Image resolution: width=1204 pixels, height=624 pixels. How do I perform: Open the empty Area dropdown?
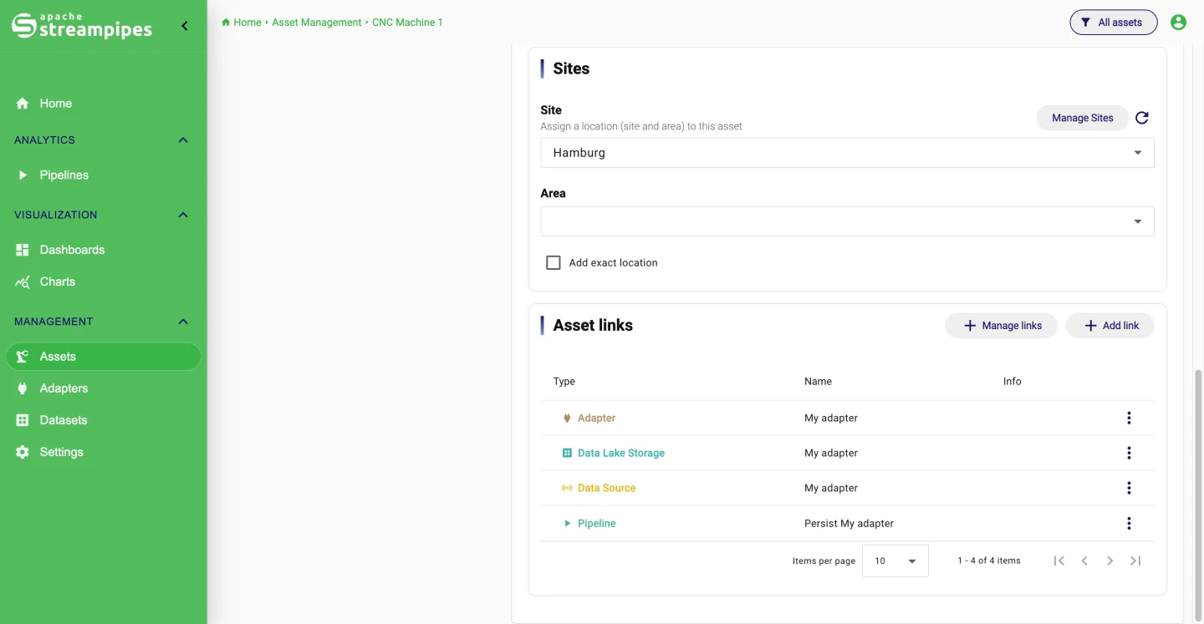click(x=847, y=221)
